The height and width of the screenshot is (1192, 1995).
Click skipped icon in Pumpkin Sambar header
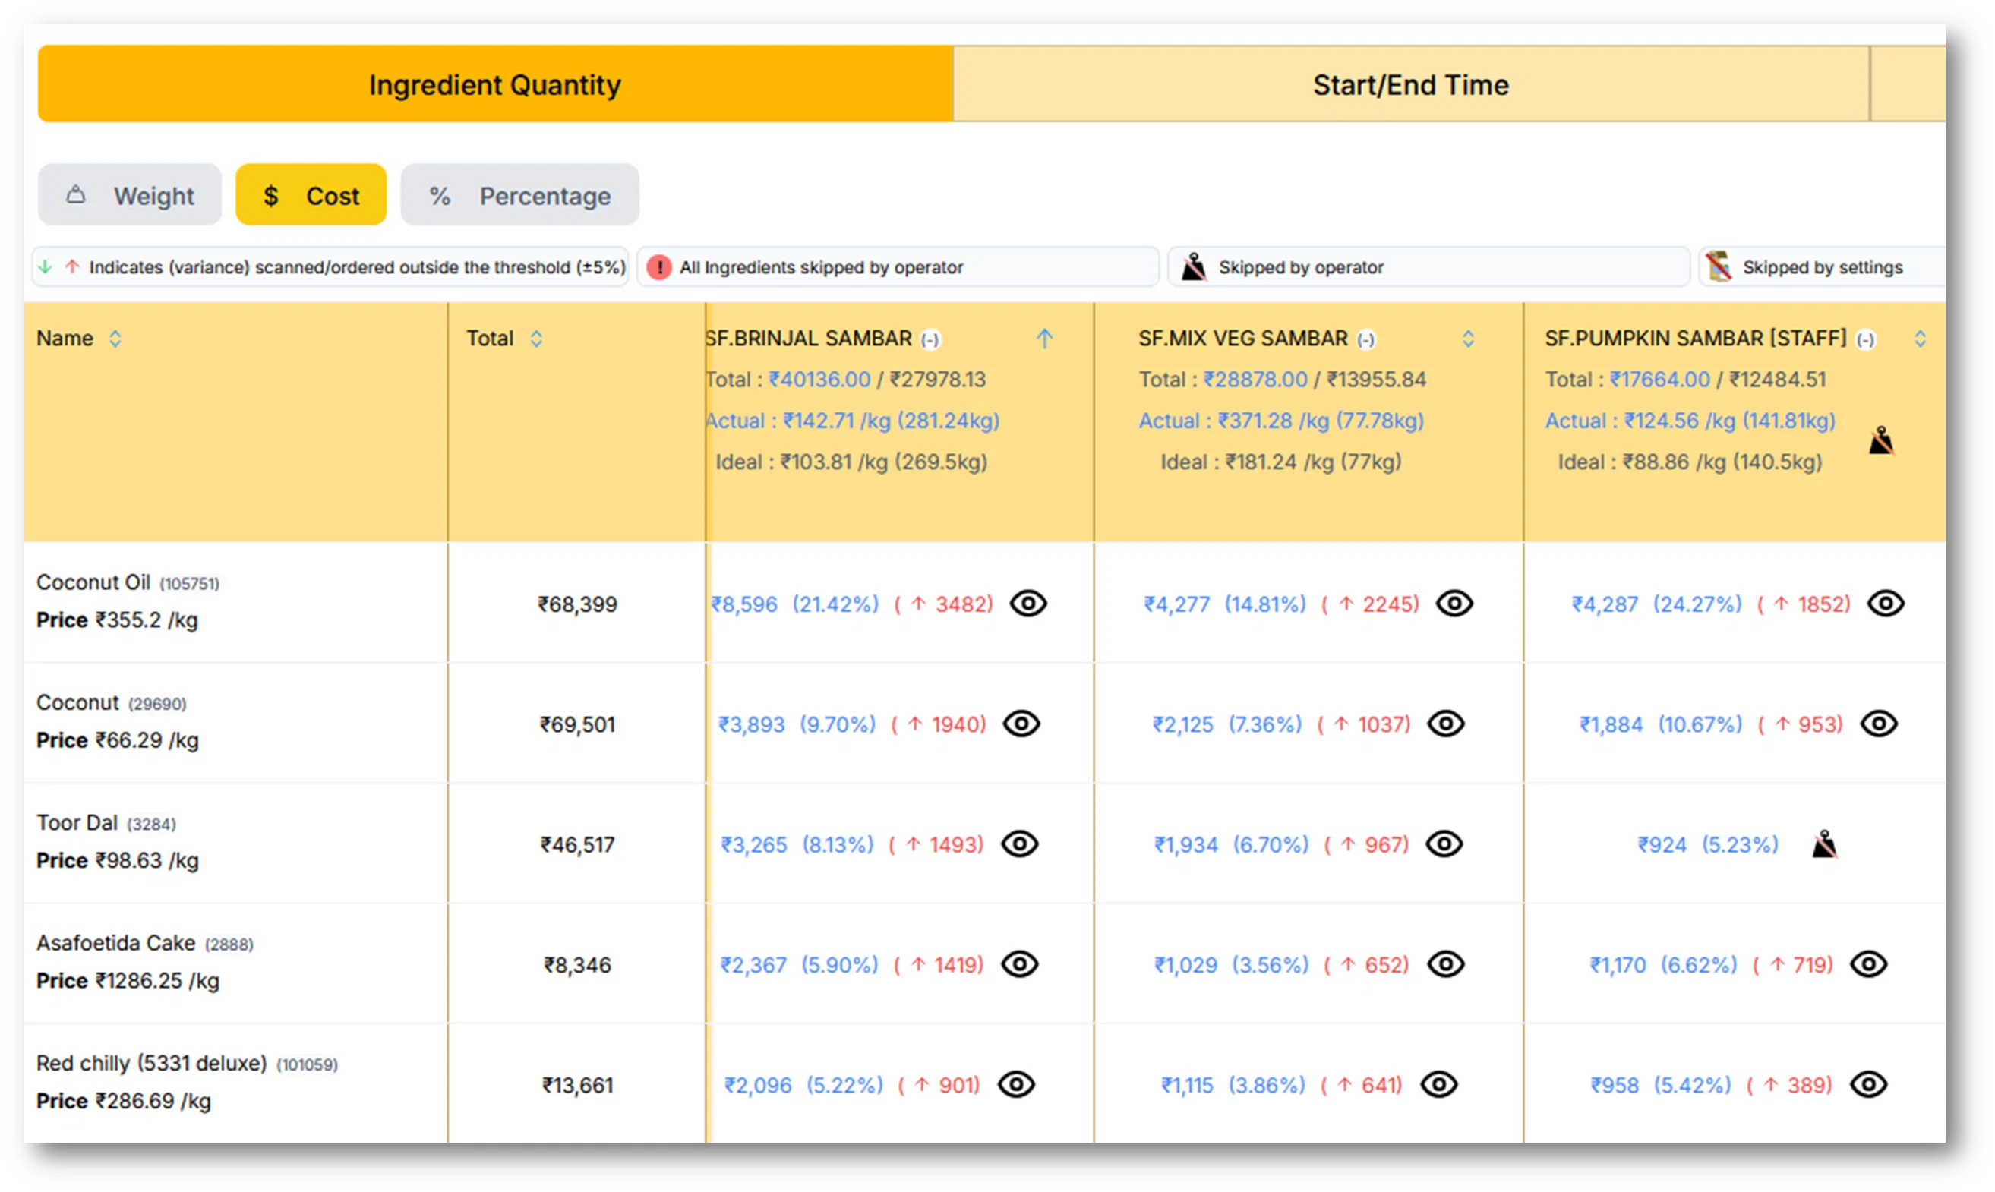coord(1880,441)
